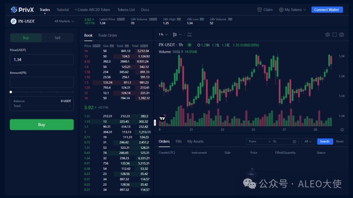Click the amount slider midpoint mark
Screen dimensions: 353x198
coord(42,92)
